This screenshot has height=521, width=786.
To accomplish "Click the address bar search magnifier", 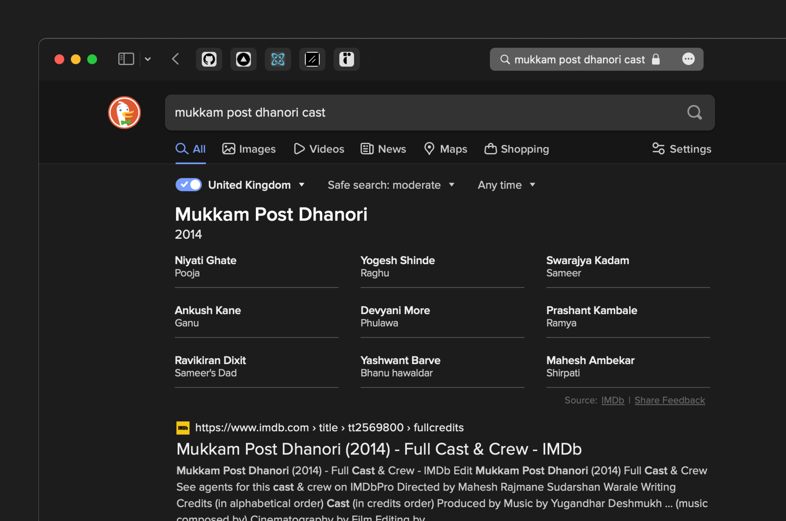I will click(505, 59).
